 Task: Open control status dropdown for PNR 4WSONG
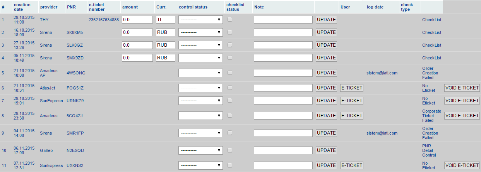200,73
